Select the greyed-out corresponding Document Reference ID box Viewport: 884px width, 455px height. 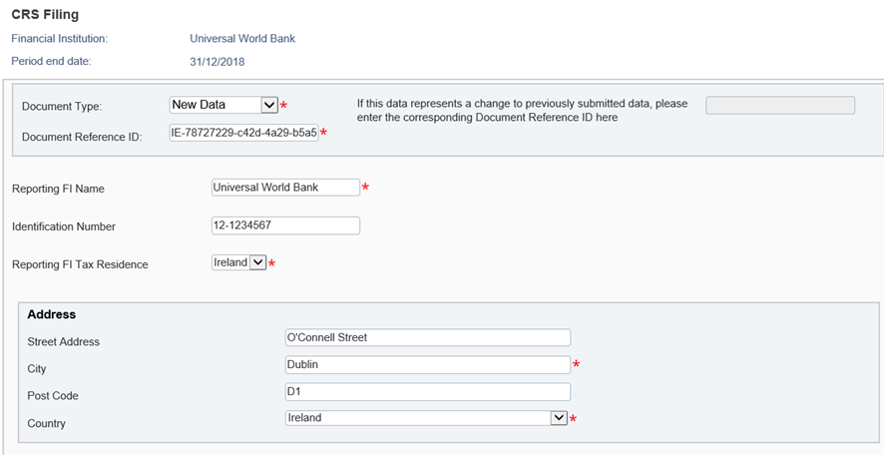pyautogui.click(x=779, y=106)
